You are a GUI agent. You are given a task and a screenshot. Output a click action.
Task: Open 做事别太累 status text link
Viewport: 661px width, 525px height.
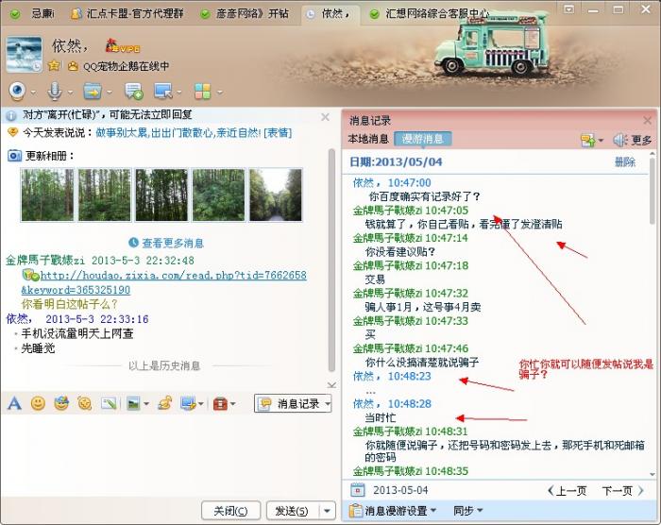pyautogui.click(x=178, y=132)
